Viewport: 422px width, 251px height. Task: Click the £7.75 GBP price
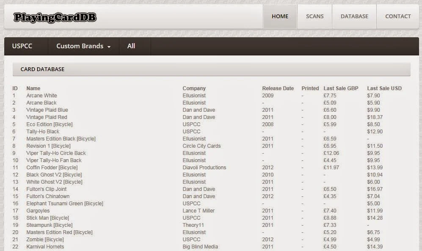(330, 96)
